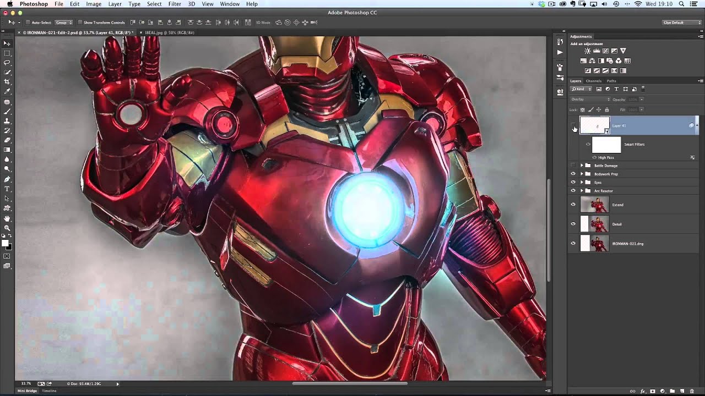Select the Eyedropper tool
Screen dimensions: 705x396
point(7,92)
